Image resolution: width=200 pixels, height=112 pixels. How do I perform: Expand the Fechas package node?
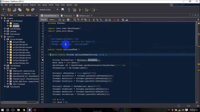pos(7,24)
